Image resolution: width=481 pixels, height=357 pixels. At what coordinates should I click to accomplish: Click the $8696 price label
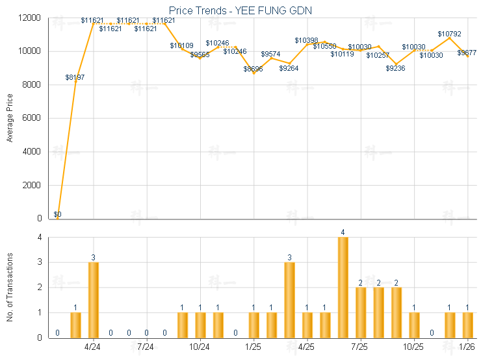(x=253, y=69)
